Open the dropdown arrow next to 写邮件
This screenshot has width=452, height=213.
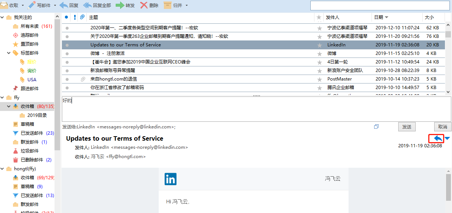point(55,6)
